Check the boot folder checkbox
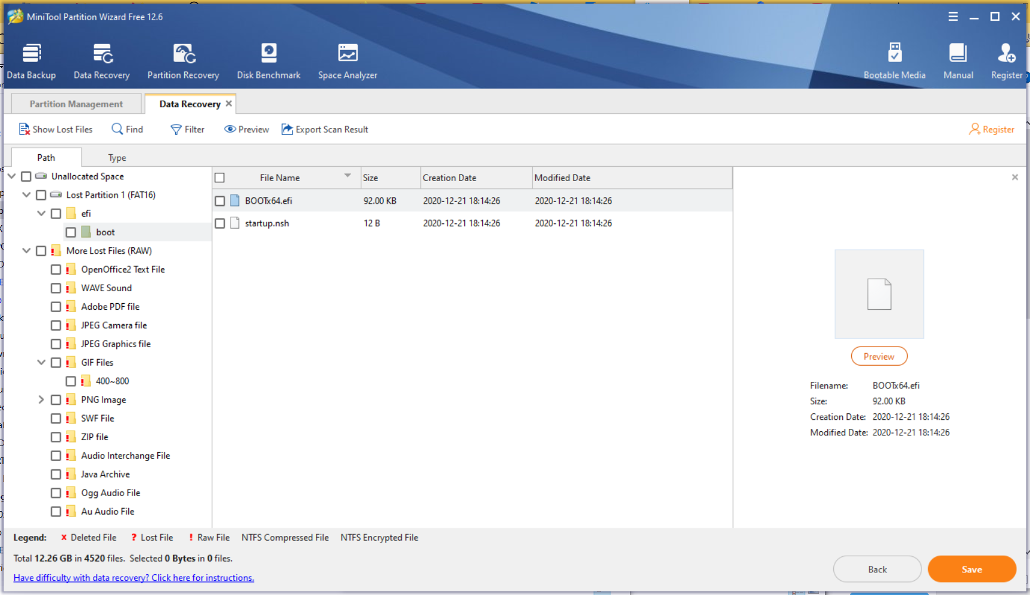Image resolution: width=1030 pixels, height=595 pixels. pyautogui.click(x=71, y=232)
